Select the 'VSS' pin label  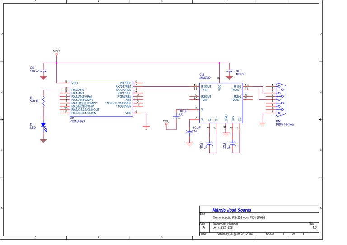[x=128, y=113]
